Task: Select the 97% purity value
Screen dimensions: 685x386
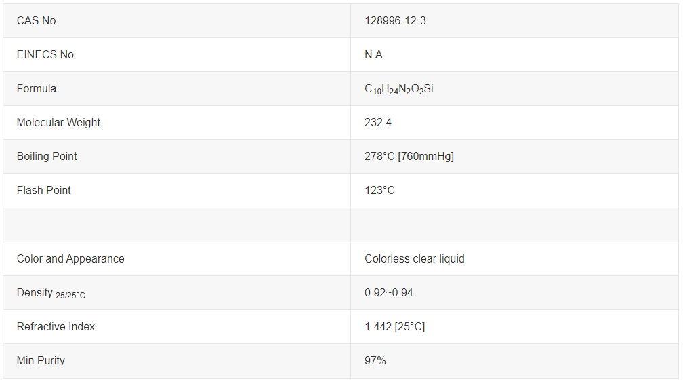Action: tap(375, 361)
